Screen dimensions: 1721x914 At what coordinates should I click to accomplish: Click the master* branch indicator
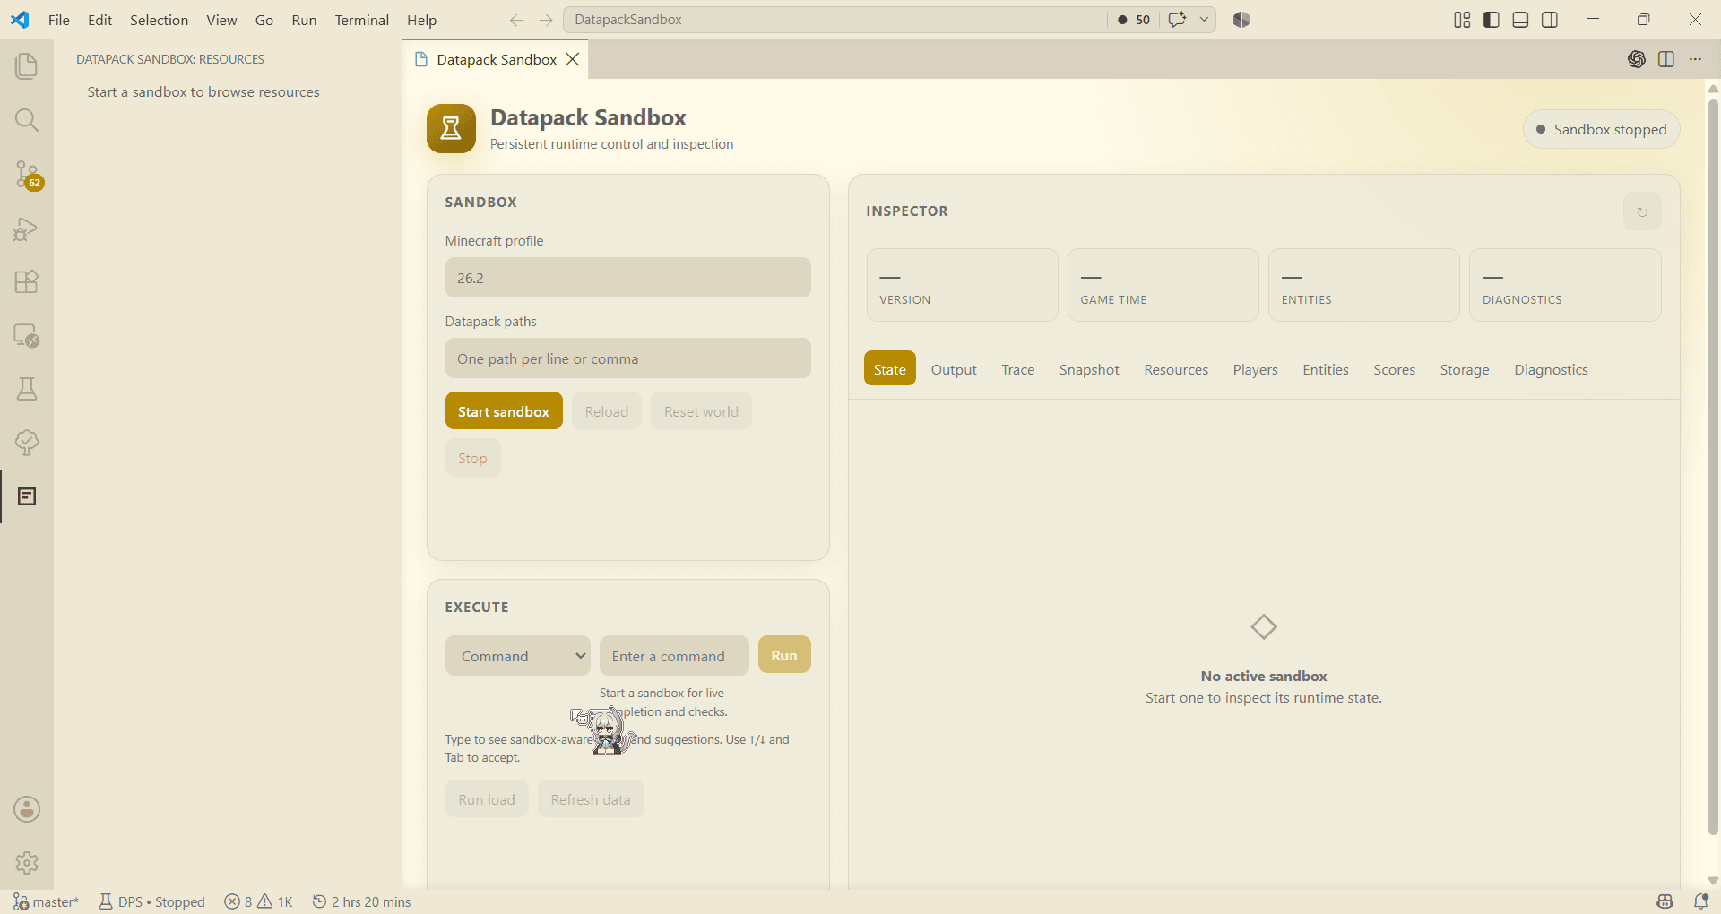[47, 901]
